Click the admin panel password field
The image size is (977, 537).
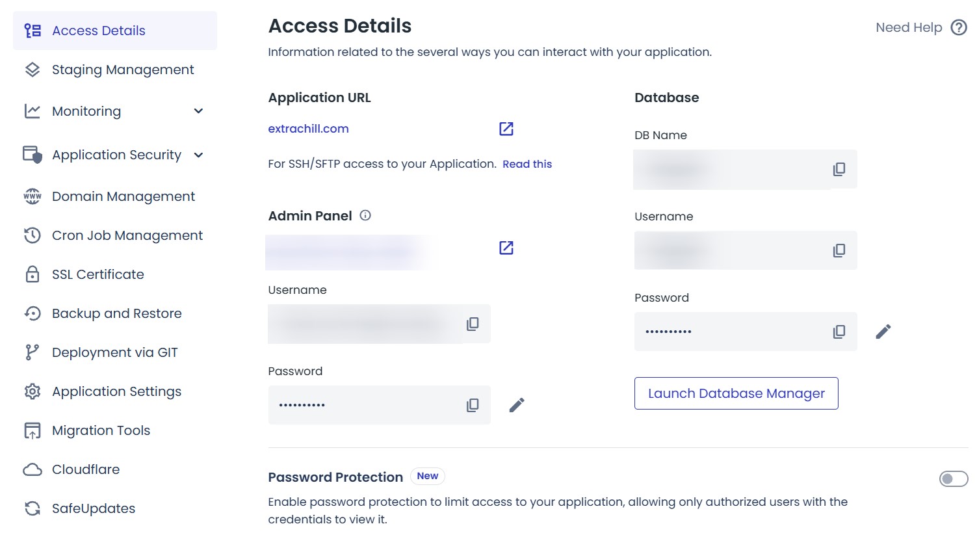[364, 404]
